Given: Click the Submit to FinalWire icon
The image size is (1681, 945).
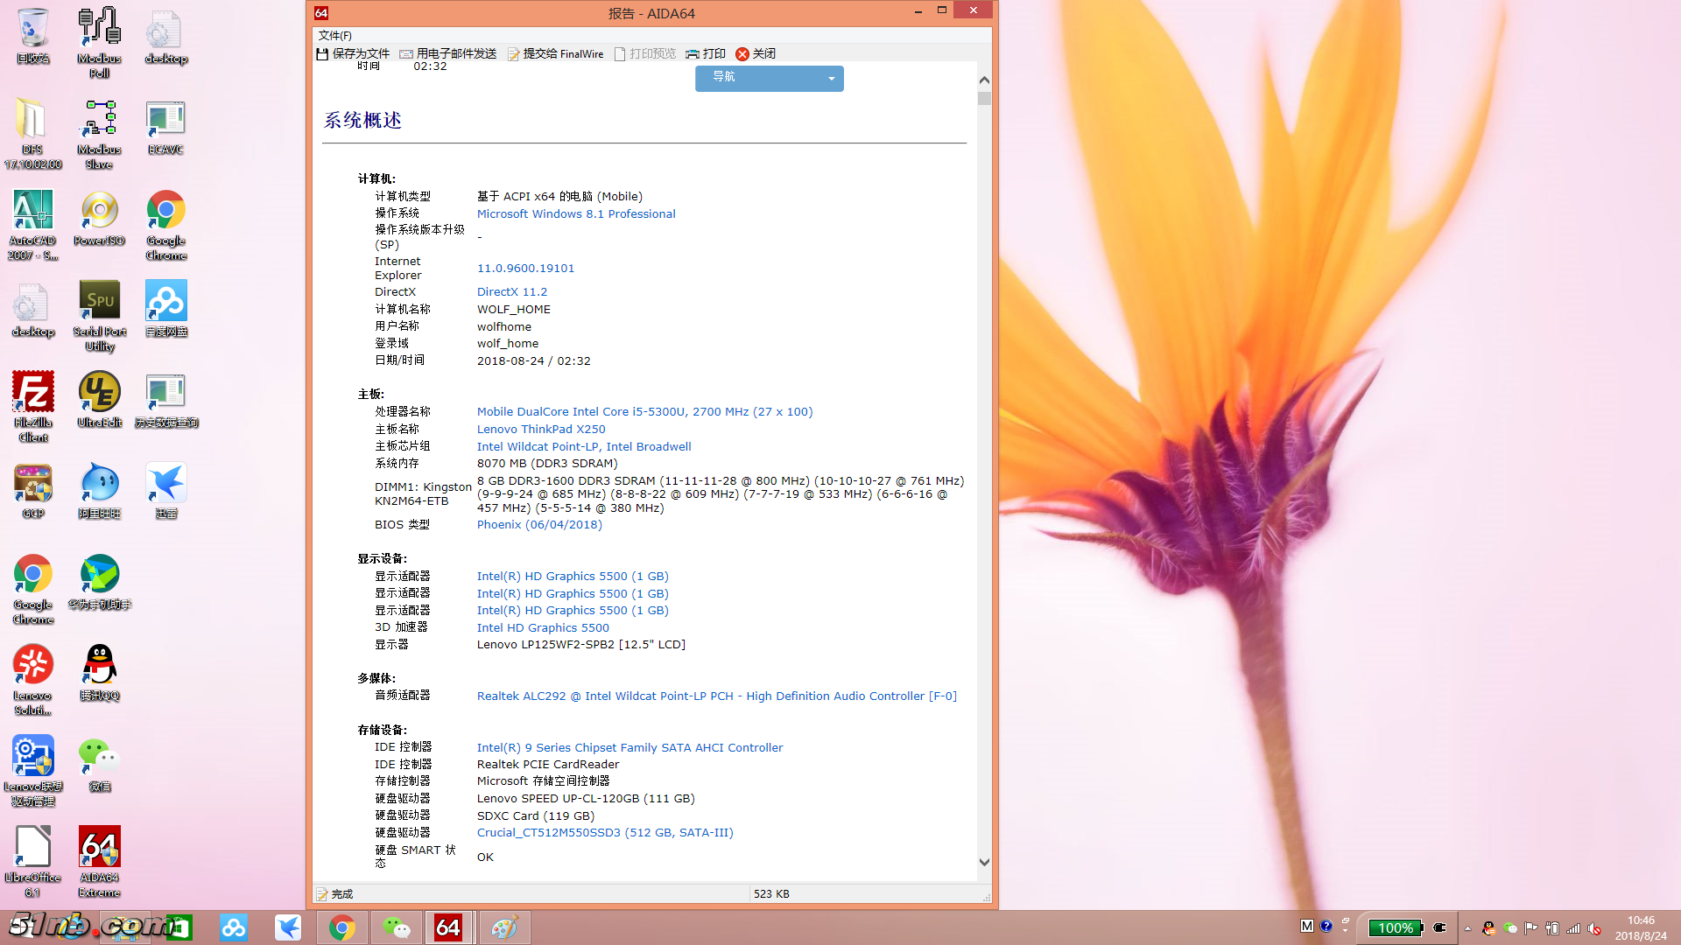Looking at the screenshot, I should pyautogui.click(x=513, y=54).
